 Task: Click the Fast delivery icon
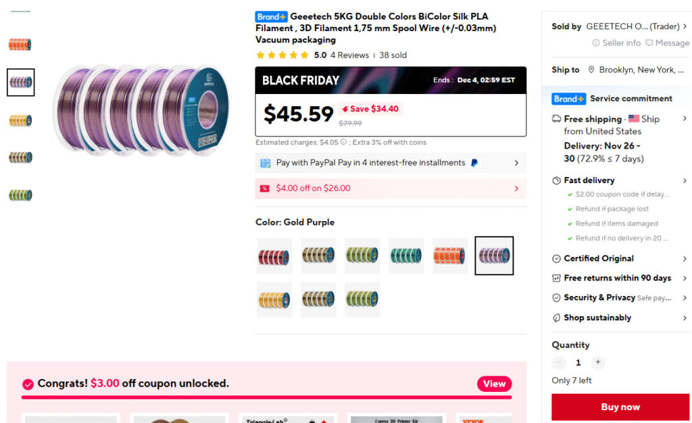click(557, 181)
